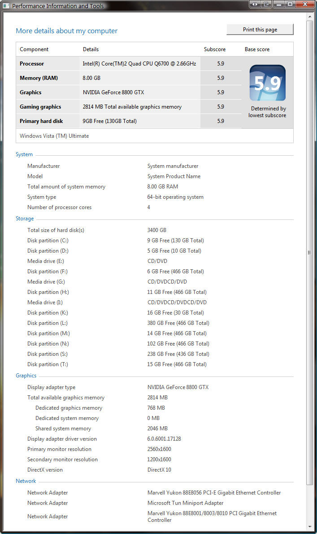Click the vertical scrollbar thumb grip
This screenshot has height=534, width=317.
tap(309, 252)
